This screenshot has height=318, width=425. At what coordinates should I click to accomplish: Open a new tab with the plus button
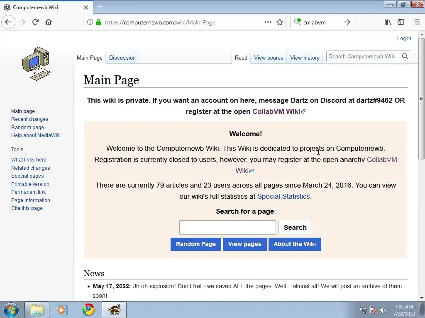(100, 7)
